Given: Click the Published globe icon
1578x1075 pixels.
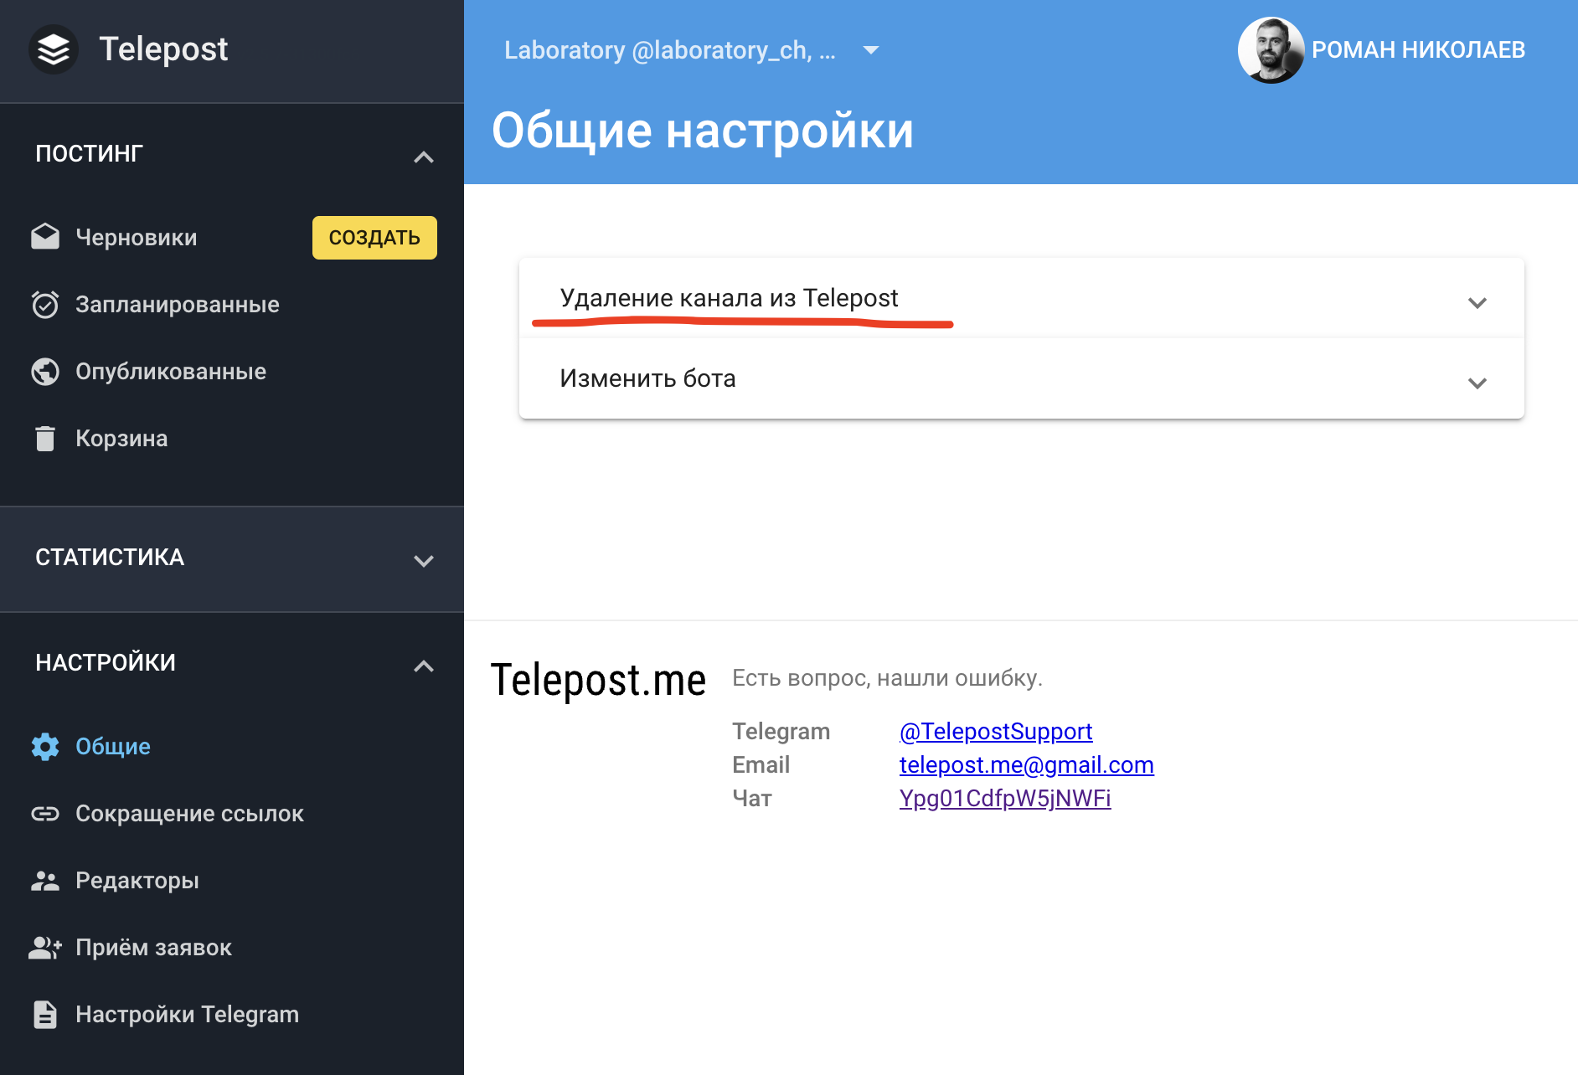Looking at the screenshot, I should point(45,371).
